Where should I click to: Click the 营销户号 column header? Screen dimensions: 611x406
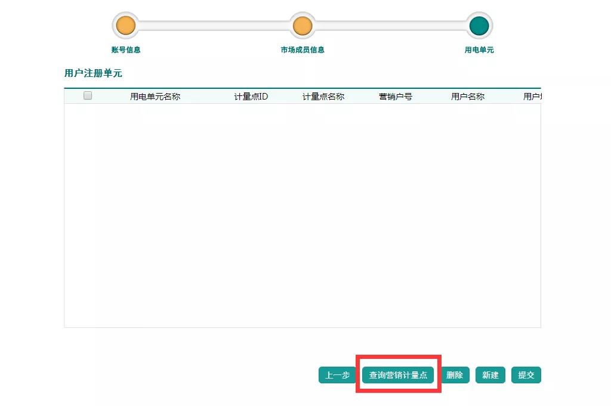pyautogui.click(x=396, y=97)
